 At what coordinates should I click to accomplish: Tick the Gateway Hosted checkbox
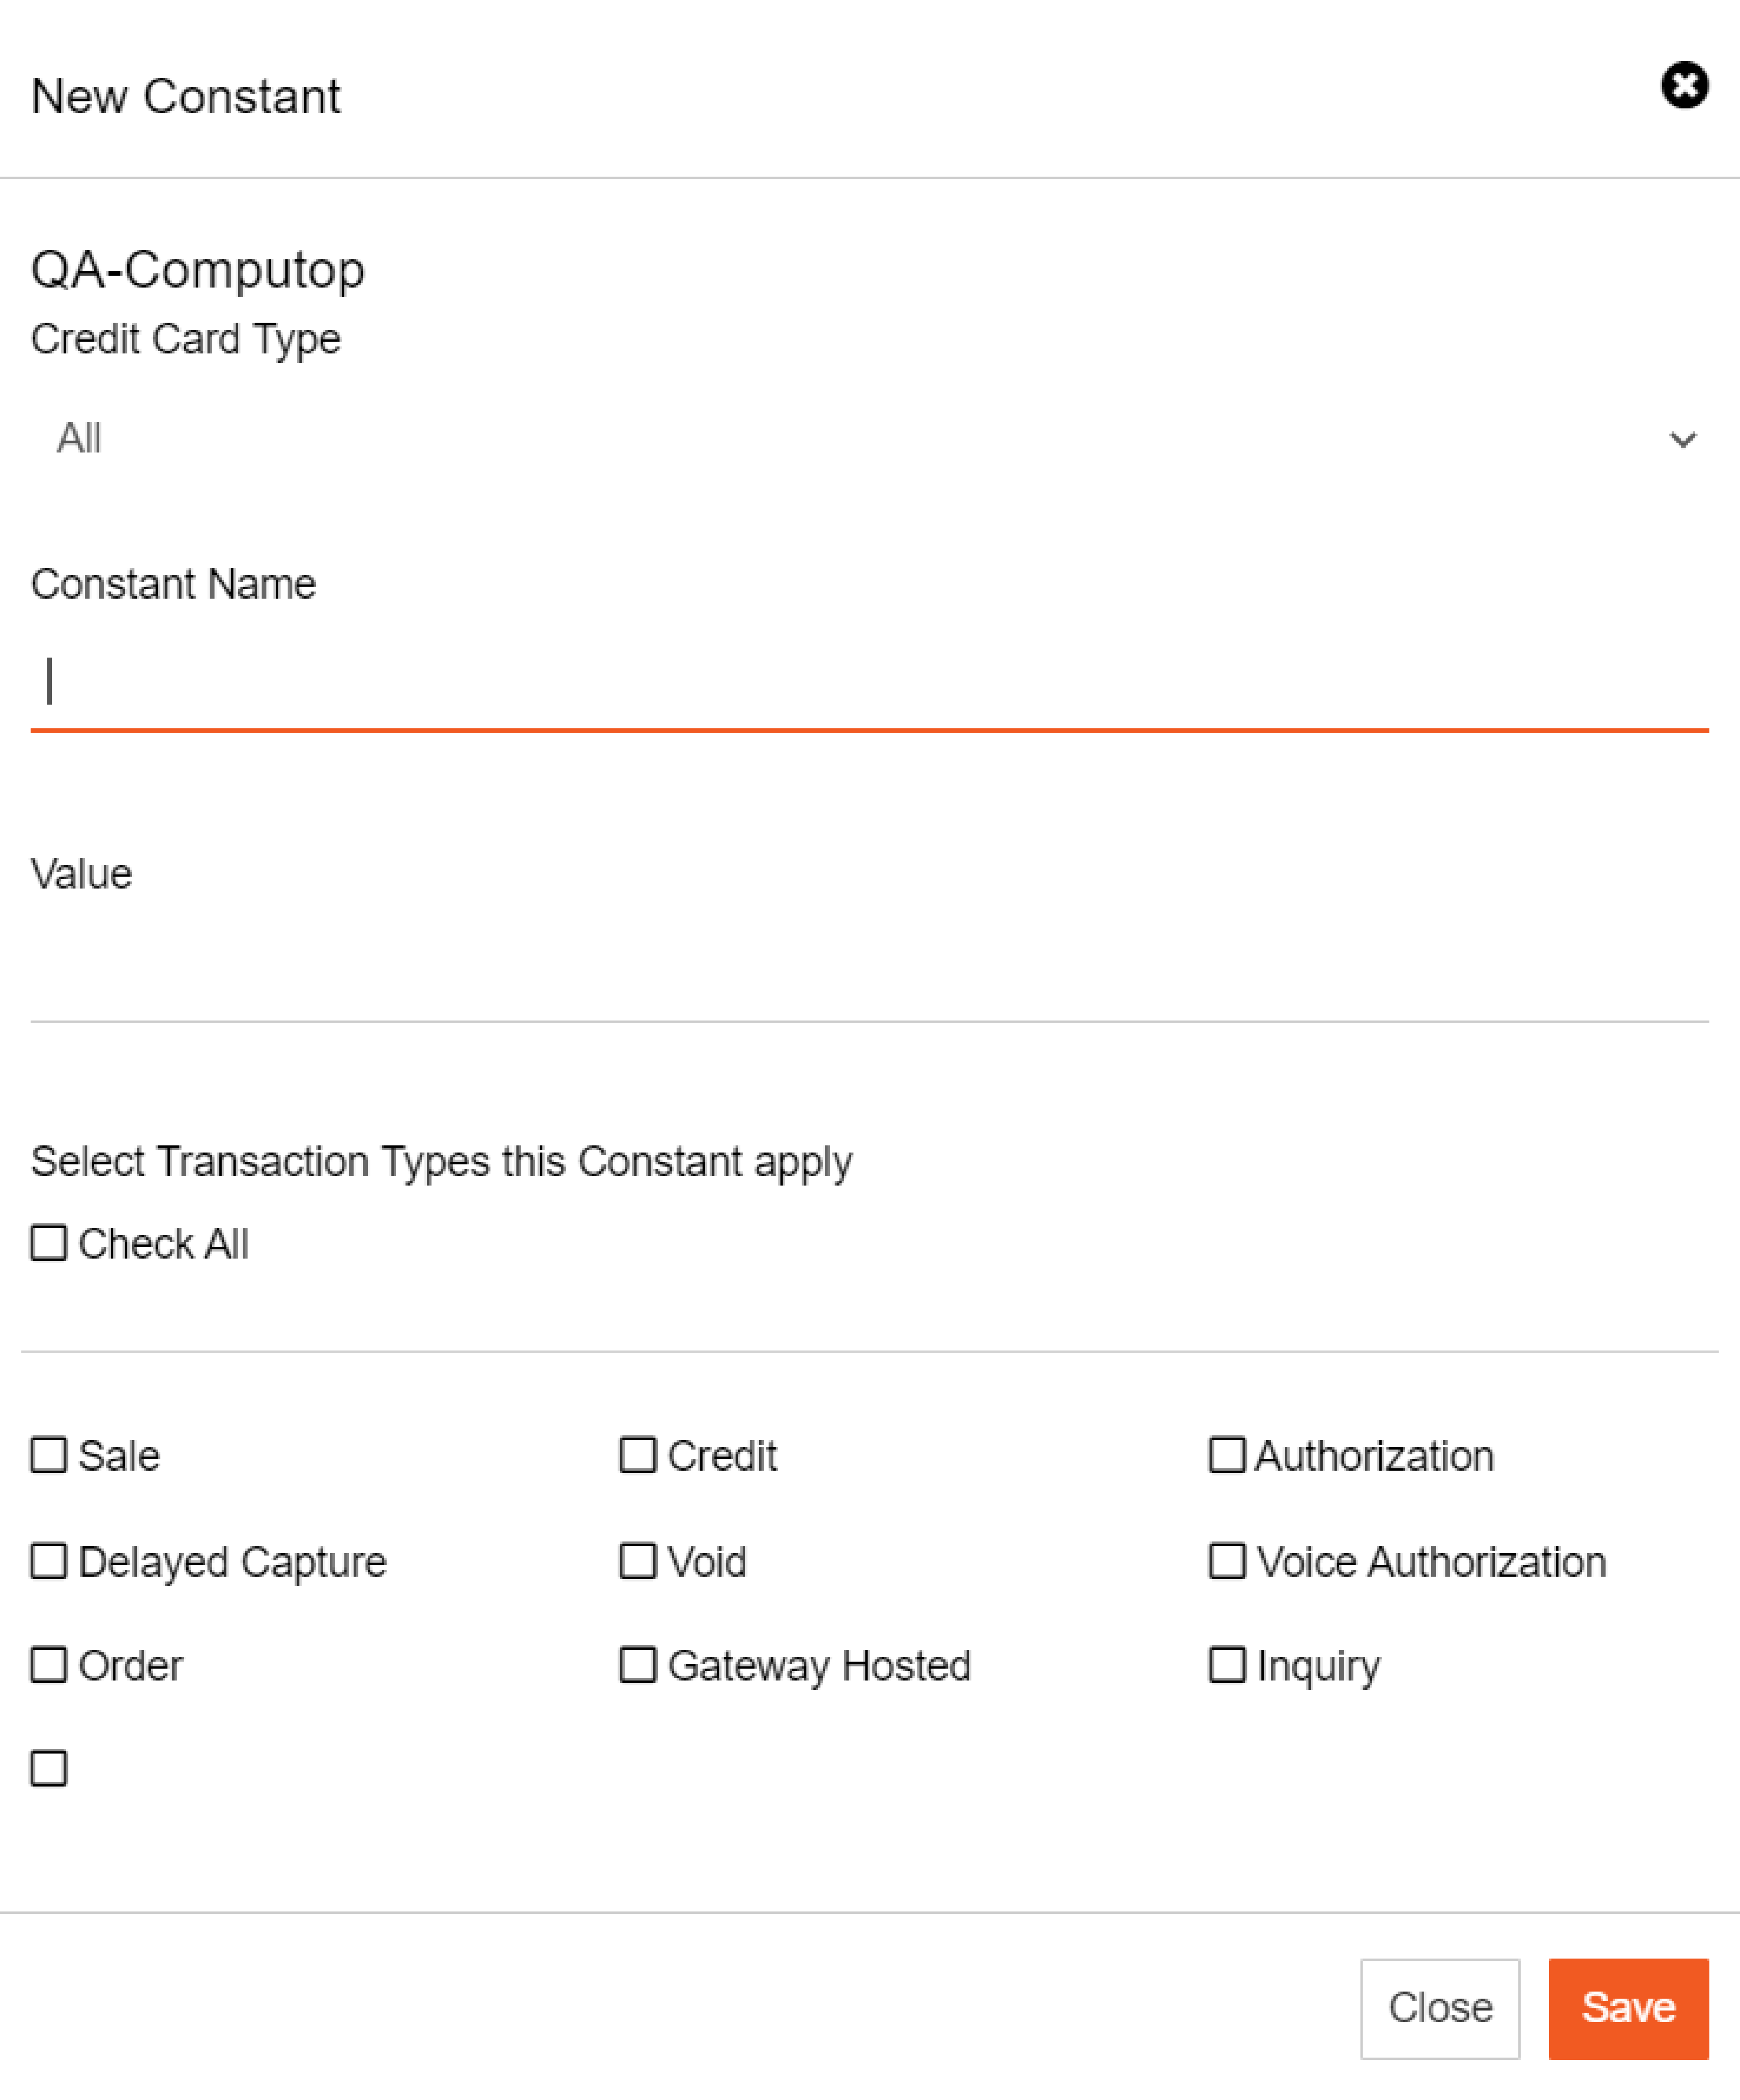pos(637,1665)
